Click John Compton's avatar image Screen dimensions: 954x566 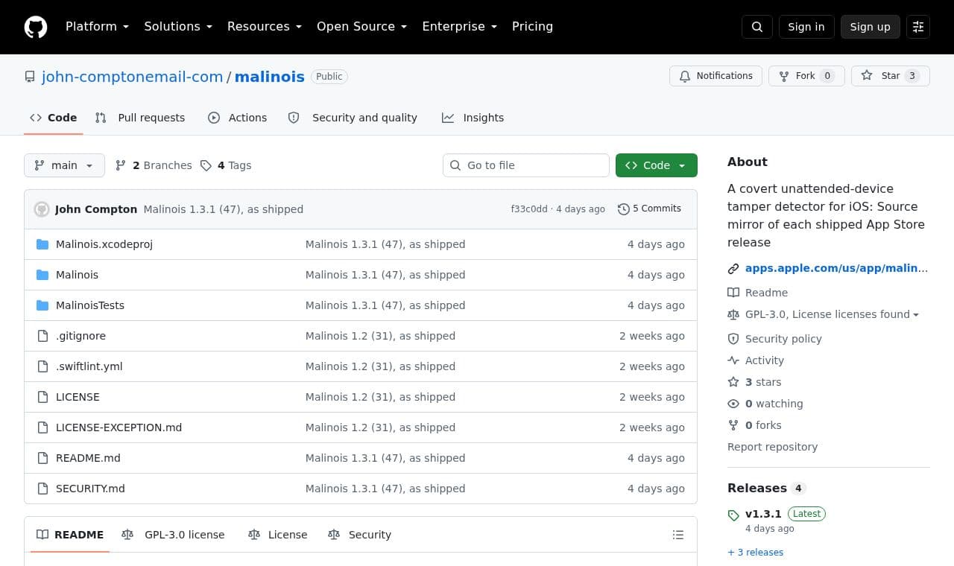(x=42, y=209)
